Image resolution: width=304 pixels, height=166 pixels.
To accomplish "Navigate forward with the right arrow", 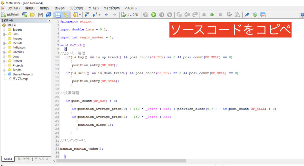I will (115, 15).
